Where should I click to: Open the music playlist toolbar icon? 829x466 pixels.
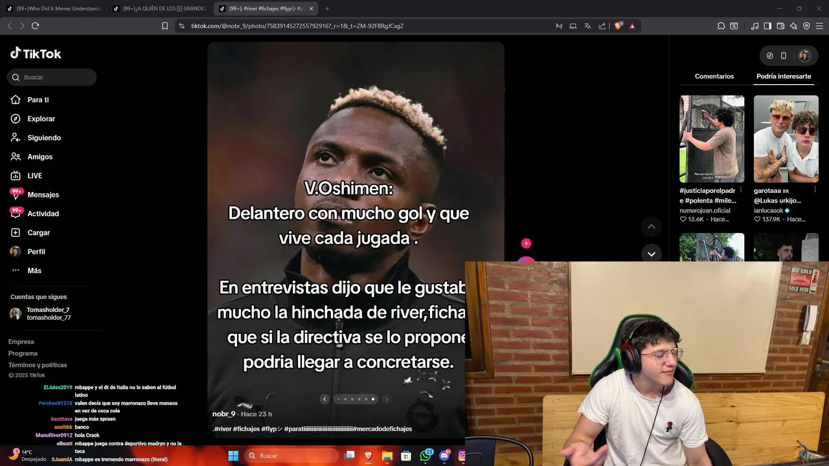(x=755, y=26)
